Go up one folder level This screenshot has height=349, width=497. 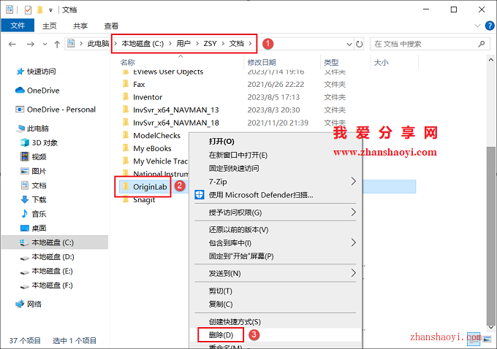(x=57, y=44)
